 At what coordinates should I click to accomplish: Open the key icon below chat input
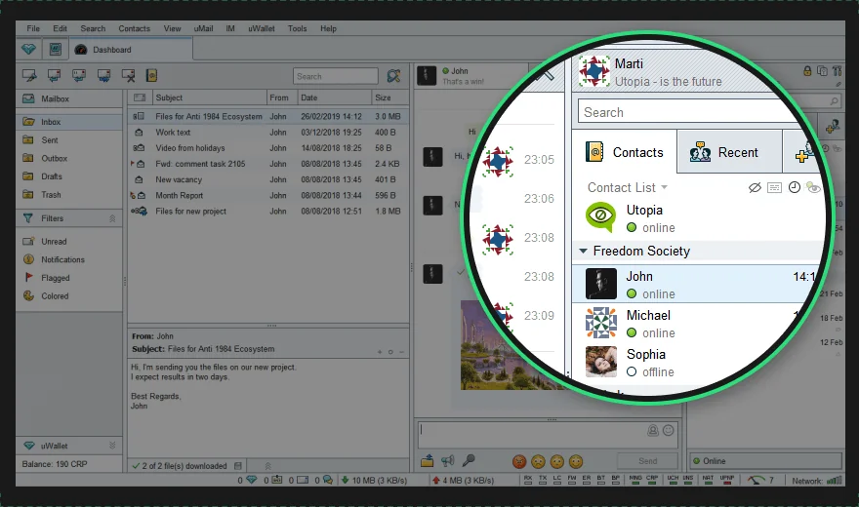[x=469, y=461]
